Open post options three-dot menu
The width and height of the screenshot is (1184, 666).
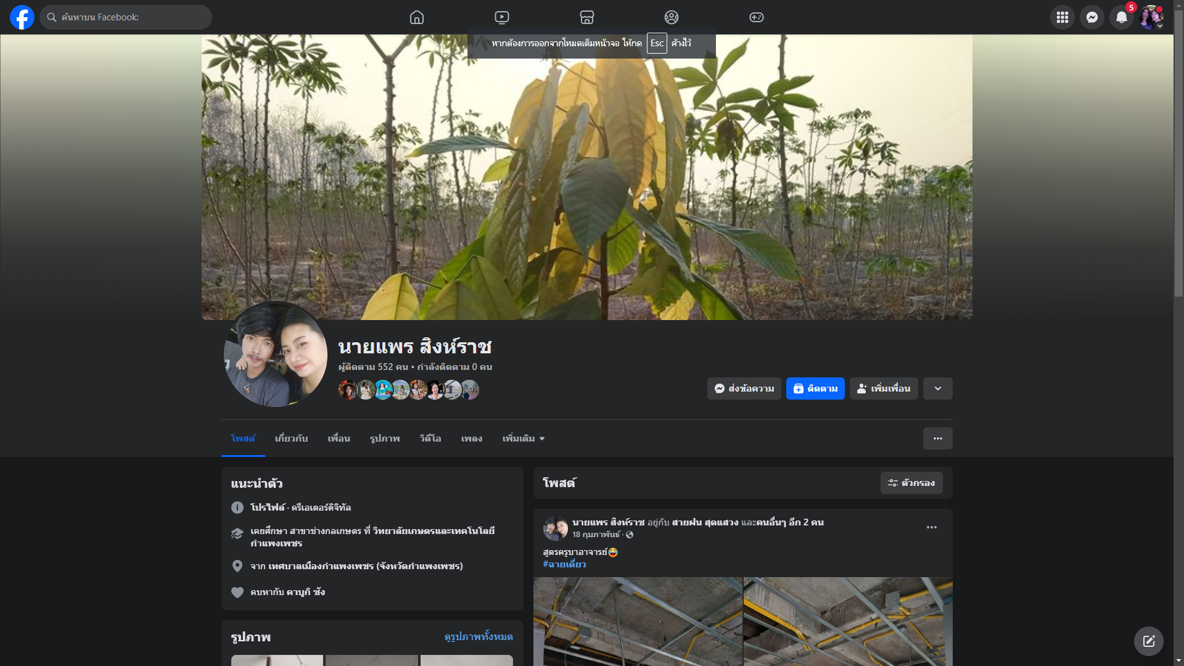[x=931, y=527]
